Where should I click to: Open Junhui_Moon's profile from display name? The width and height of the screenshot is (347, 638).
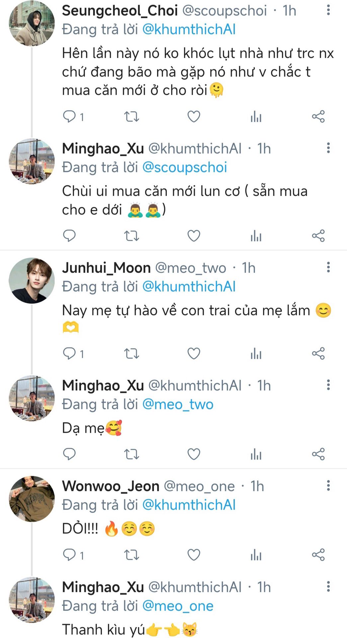pos(106,268)
